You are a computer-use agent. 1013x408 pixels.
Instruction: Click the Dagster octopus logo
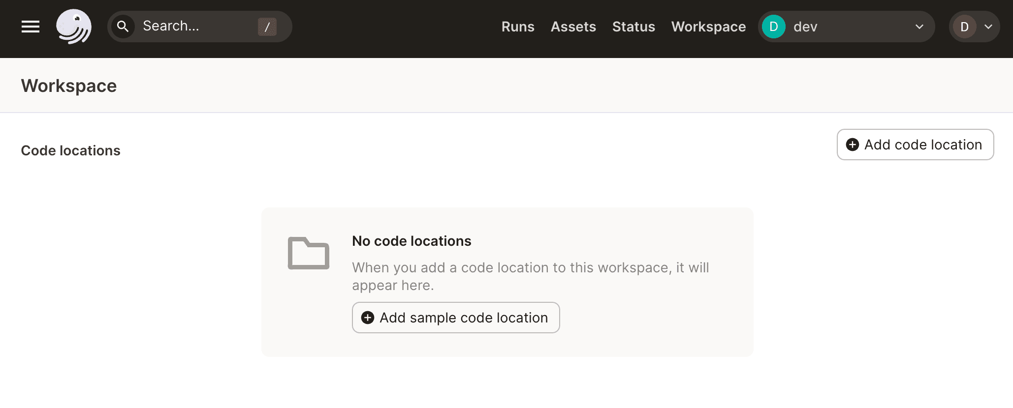click(74, 27)
